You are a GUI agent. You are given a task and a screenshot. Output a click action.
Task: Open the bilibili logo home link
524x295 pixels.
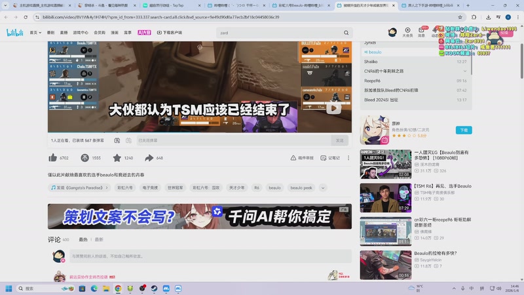(15, 32)
